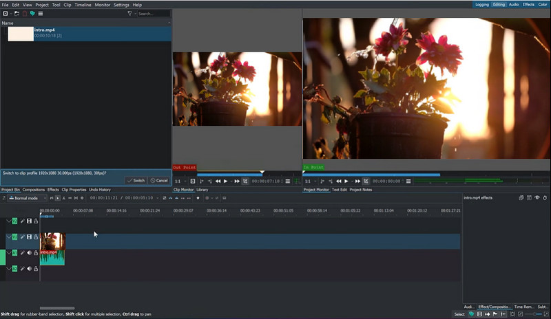The image size is (551, 319).
Task: Click Project Monitor timecode field 00:00:00:00
Action: coord(386,181)
